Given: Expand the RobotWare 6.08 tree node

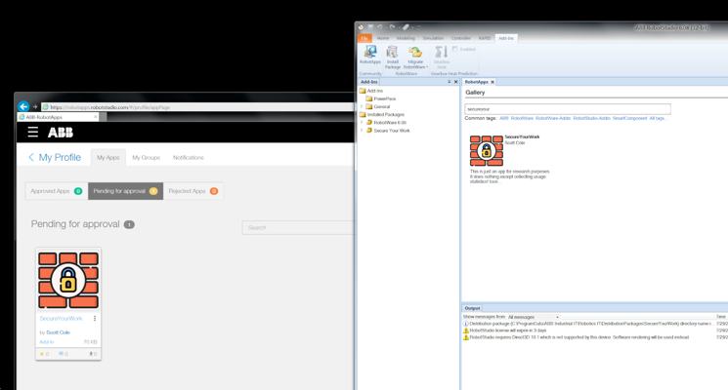Looking at the screenshot, I should coord(363,123).
